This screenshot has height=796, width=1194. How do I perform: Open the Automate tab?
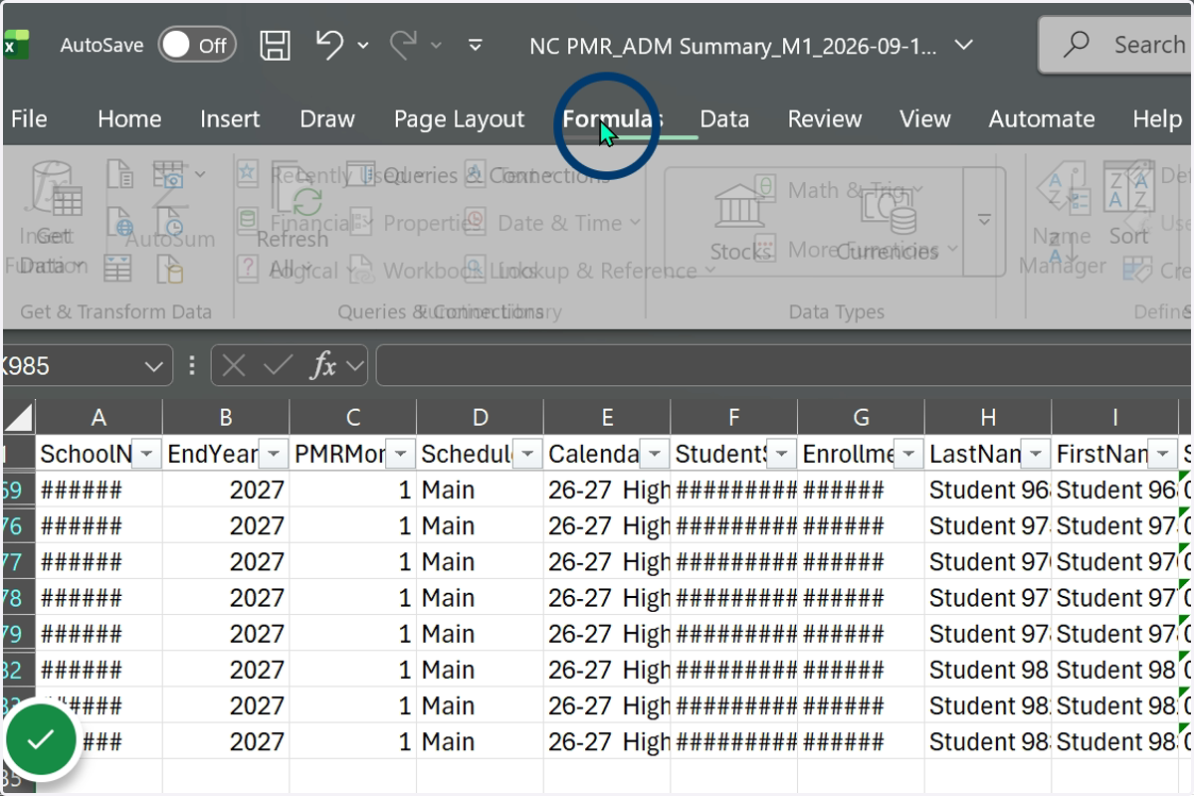(x=1042, y=118)
